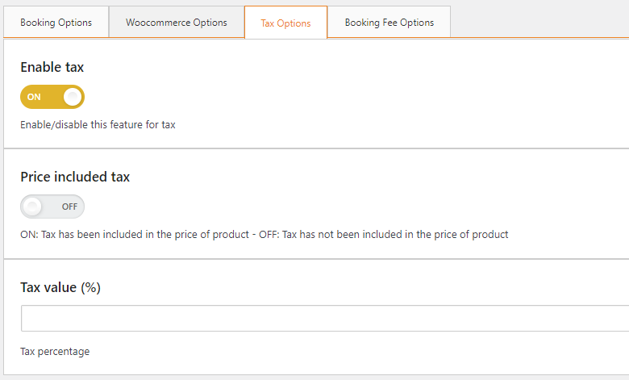This screenshot has width=629, height=380.
Task: Go to the Booking Fee Options tab
Action: tap(389, 22)
